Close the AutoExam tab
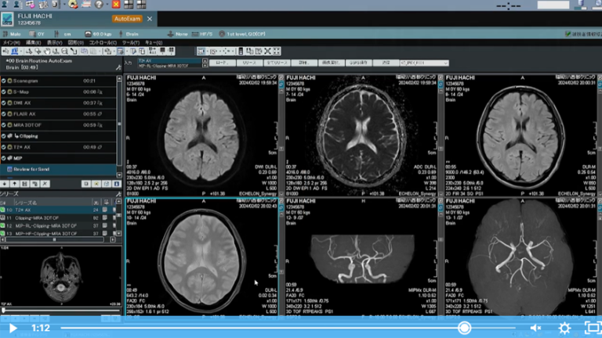 pyautogui.click(x=150, y=18)
